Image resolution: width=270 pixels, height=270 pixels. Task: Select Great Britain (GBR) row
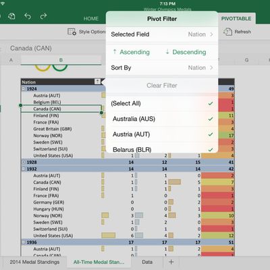pos(53,129)
